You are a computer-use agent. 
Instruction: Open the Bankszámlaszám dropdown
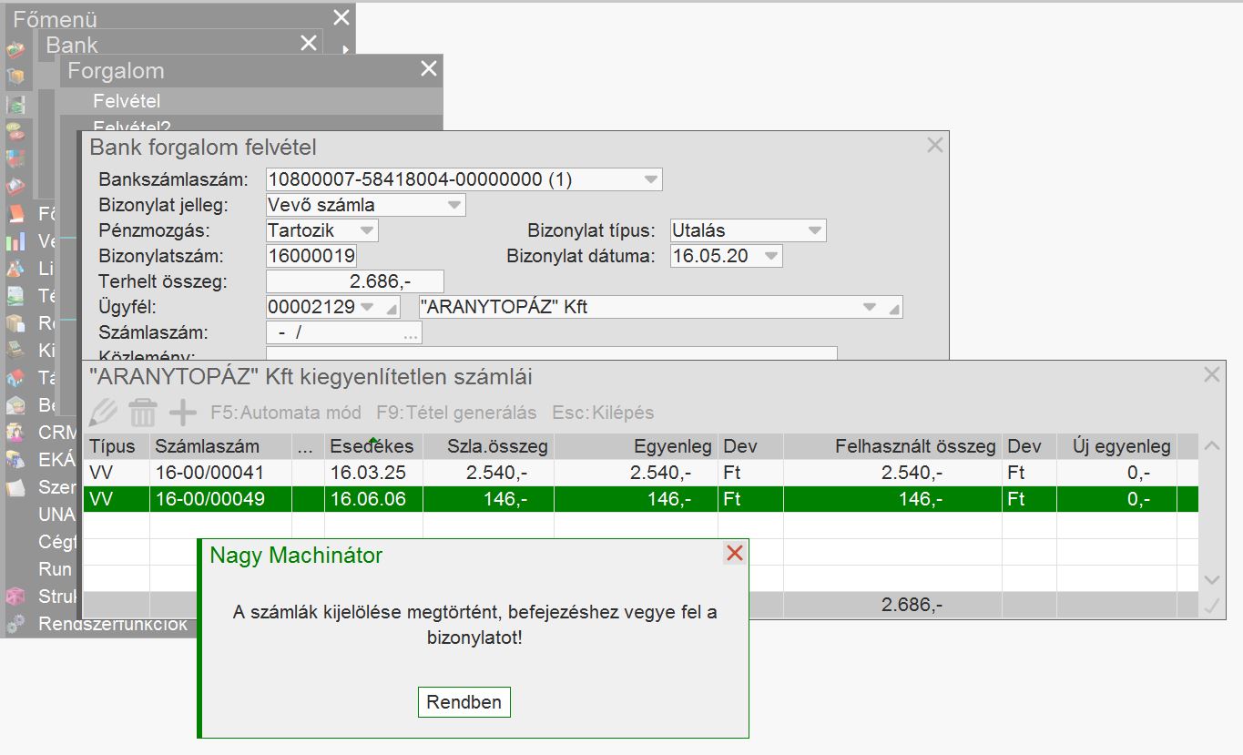[650, 179]
